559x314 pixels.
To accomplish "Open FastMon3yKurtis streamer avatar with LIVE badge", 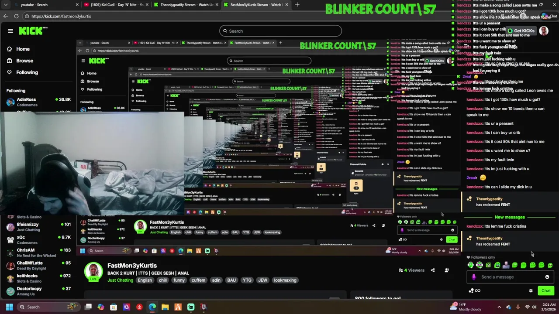I will pyautogui.click(x=93, y=271).
